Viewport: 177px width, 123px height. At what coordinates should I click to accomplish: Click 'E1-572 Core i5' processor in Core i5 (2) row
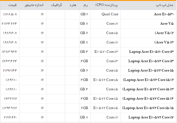[106, 80]
